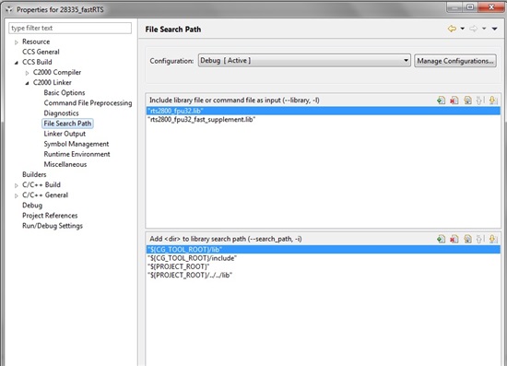This screenshot has width=507, height=366.
Task: Delete selected search path entry
Action: [454, 240]
